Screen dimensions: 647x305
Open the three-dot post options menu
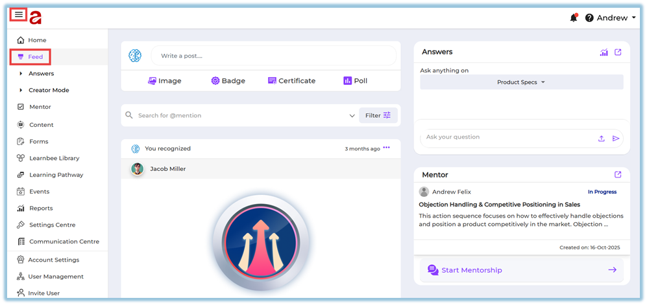click(387, 148)
